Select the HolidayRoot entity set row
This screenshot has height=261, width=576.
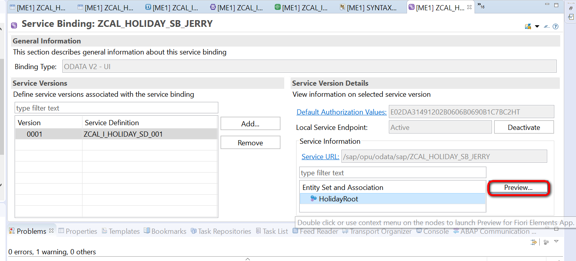click(393, 199)
